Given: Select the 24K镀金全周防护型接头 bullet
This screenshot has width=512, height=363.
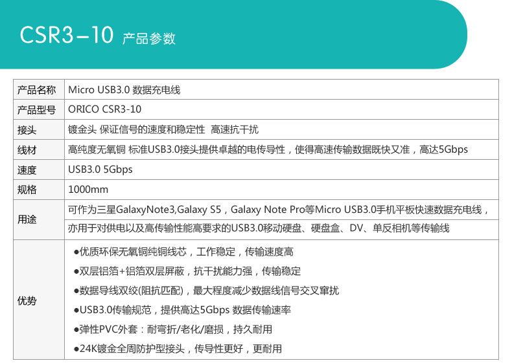Looking at the screenshot, I should tap(178, 349).
